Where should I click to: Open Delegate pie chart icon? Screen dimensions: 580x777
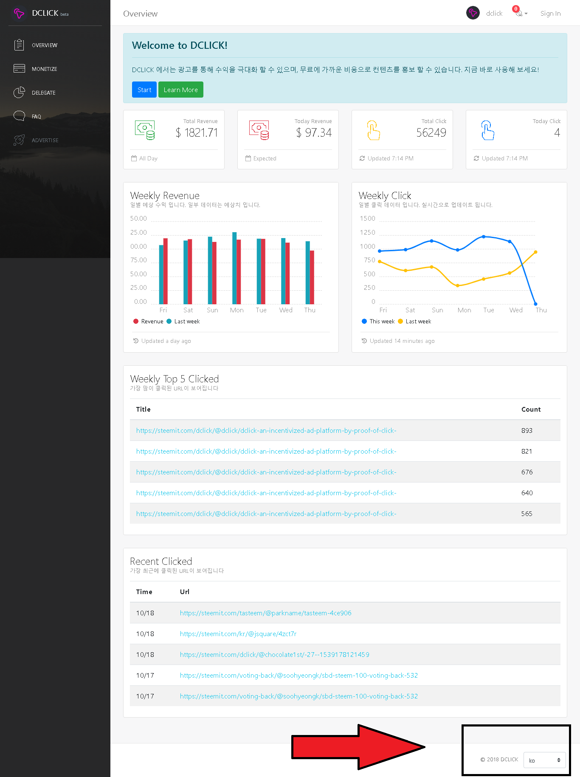[x=19, y=93]
